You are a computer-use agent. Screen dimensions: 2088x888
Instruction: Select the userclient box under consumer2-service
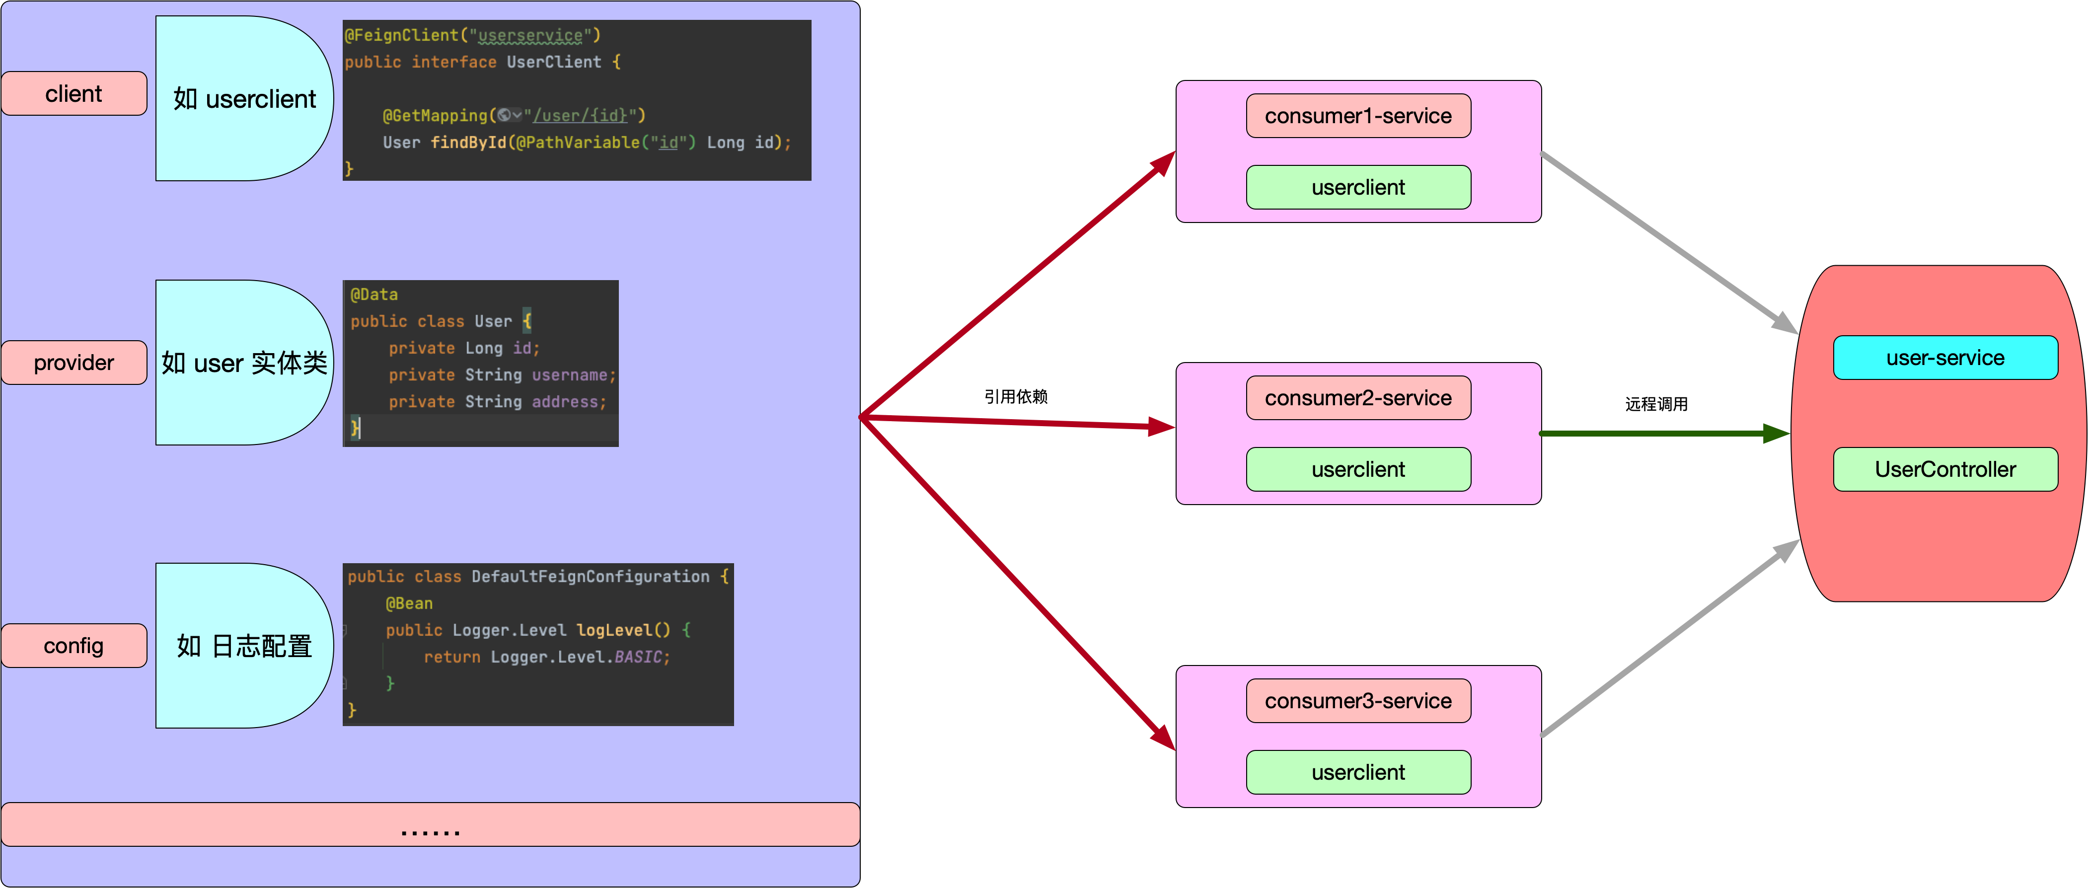(x=1358, y=469)
